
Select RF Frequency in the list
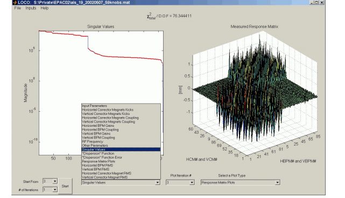coord(121,141)
